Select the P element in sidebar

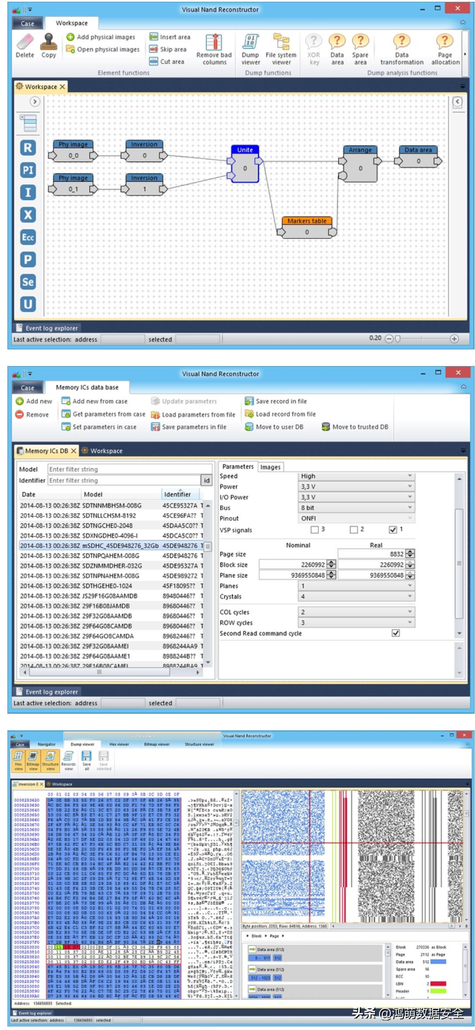tap(28, 259)
